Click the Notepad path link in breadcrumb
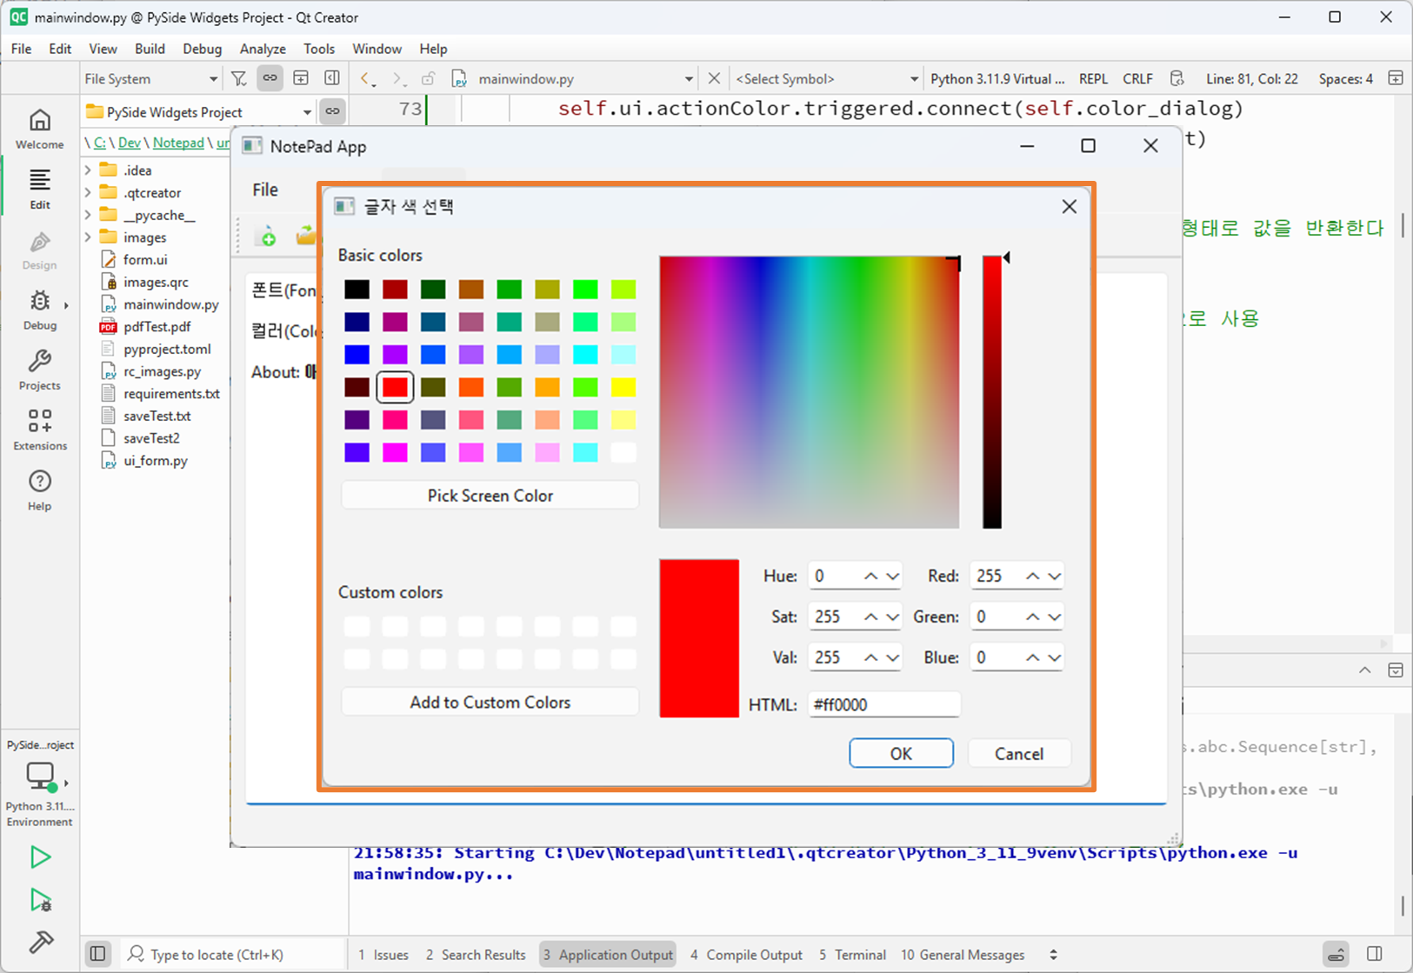The width and height of the screenshot is (1413, 973). 178,143
